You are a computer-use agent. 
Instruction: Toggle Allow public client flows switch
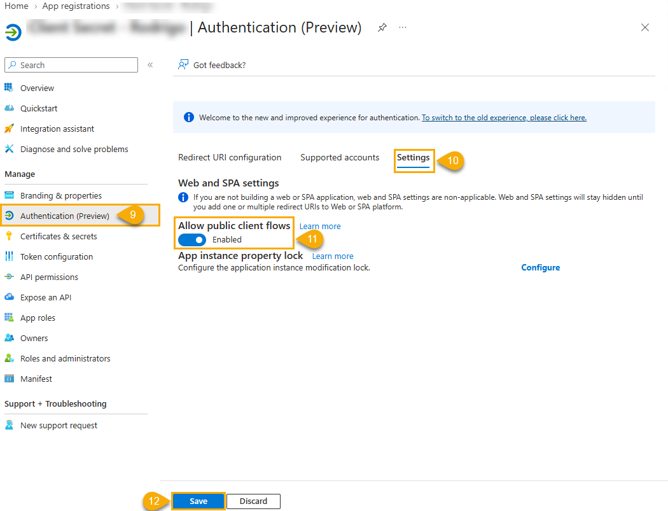pyautogui.click(x=192, y=239)
